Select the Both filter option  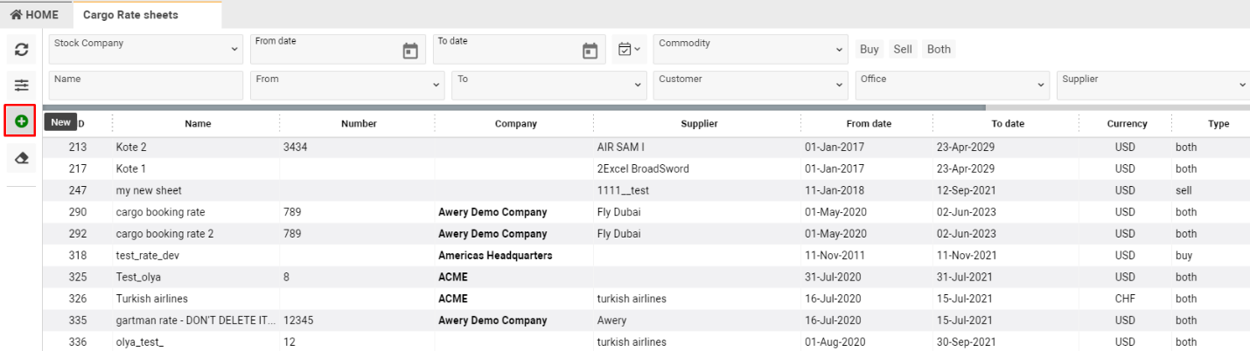939,49
